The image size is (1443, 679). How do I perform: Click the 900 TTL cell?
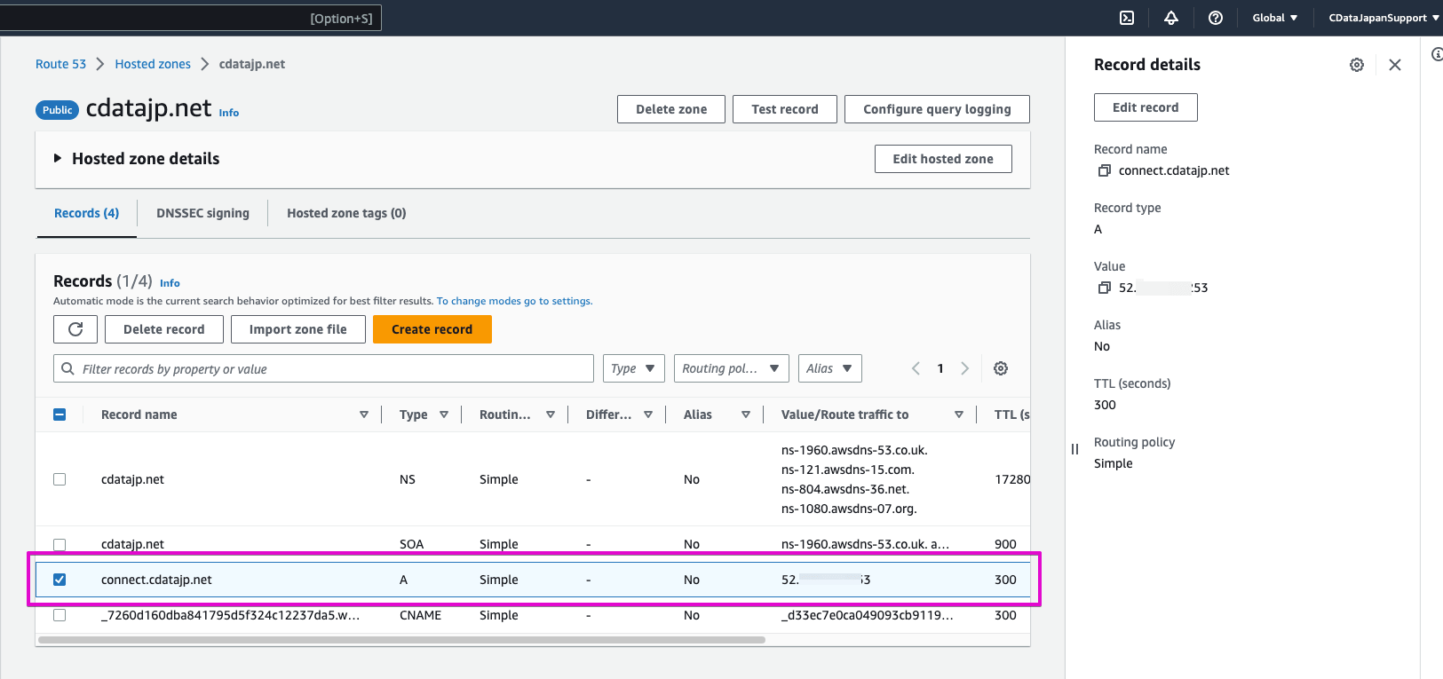[1005, 544]
